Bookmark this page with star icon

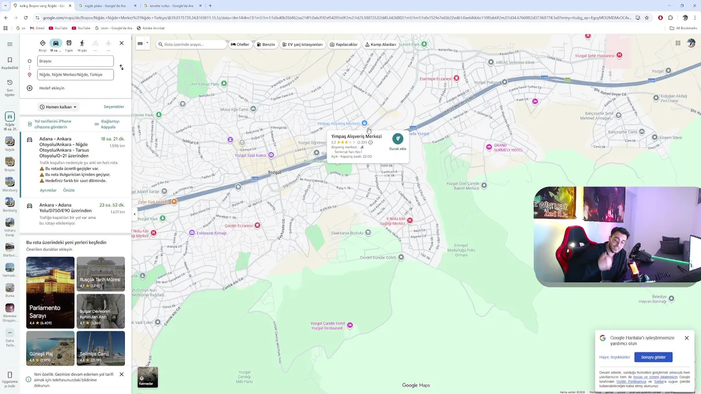click(647, 18)
